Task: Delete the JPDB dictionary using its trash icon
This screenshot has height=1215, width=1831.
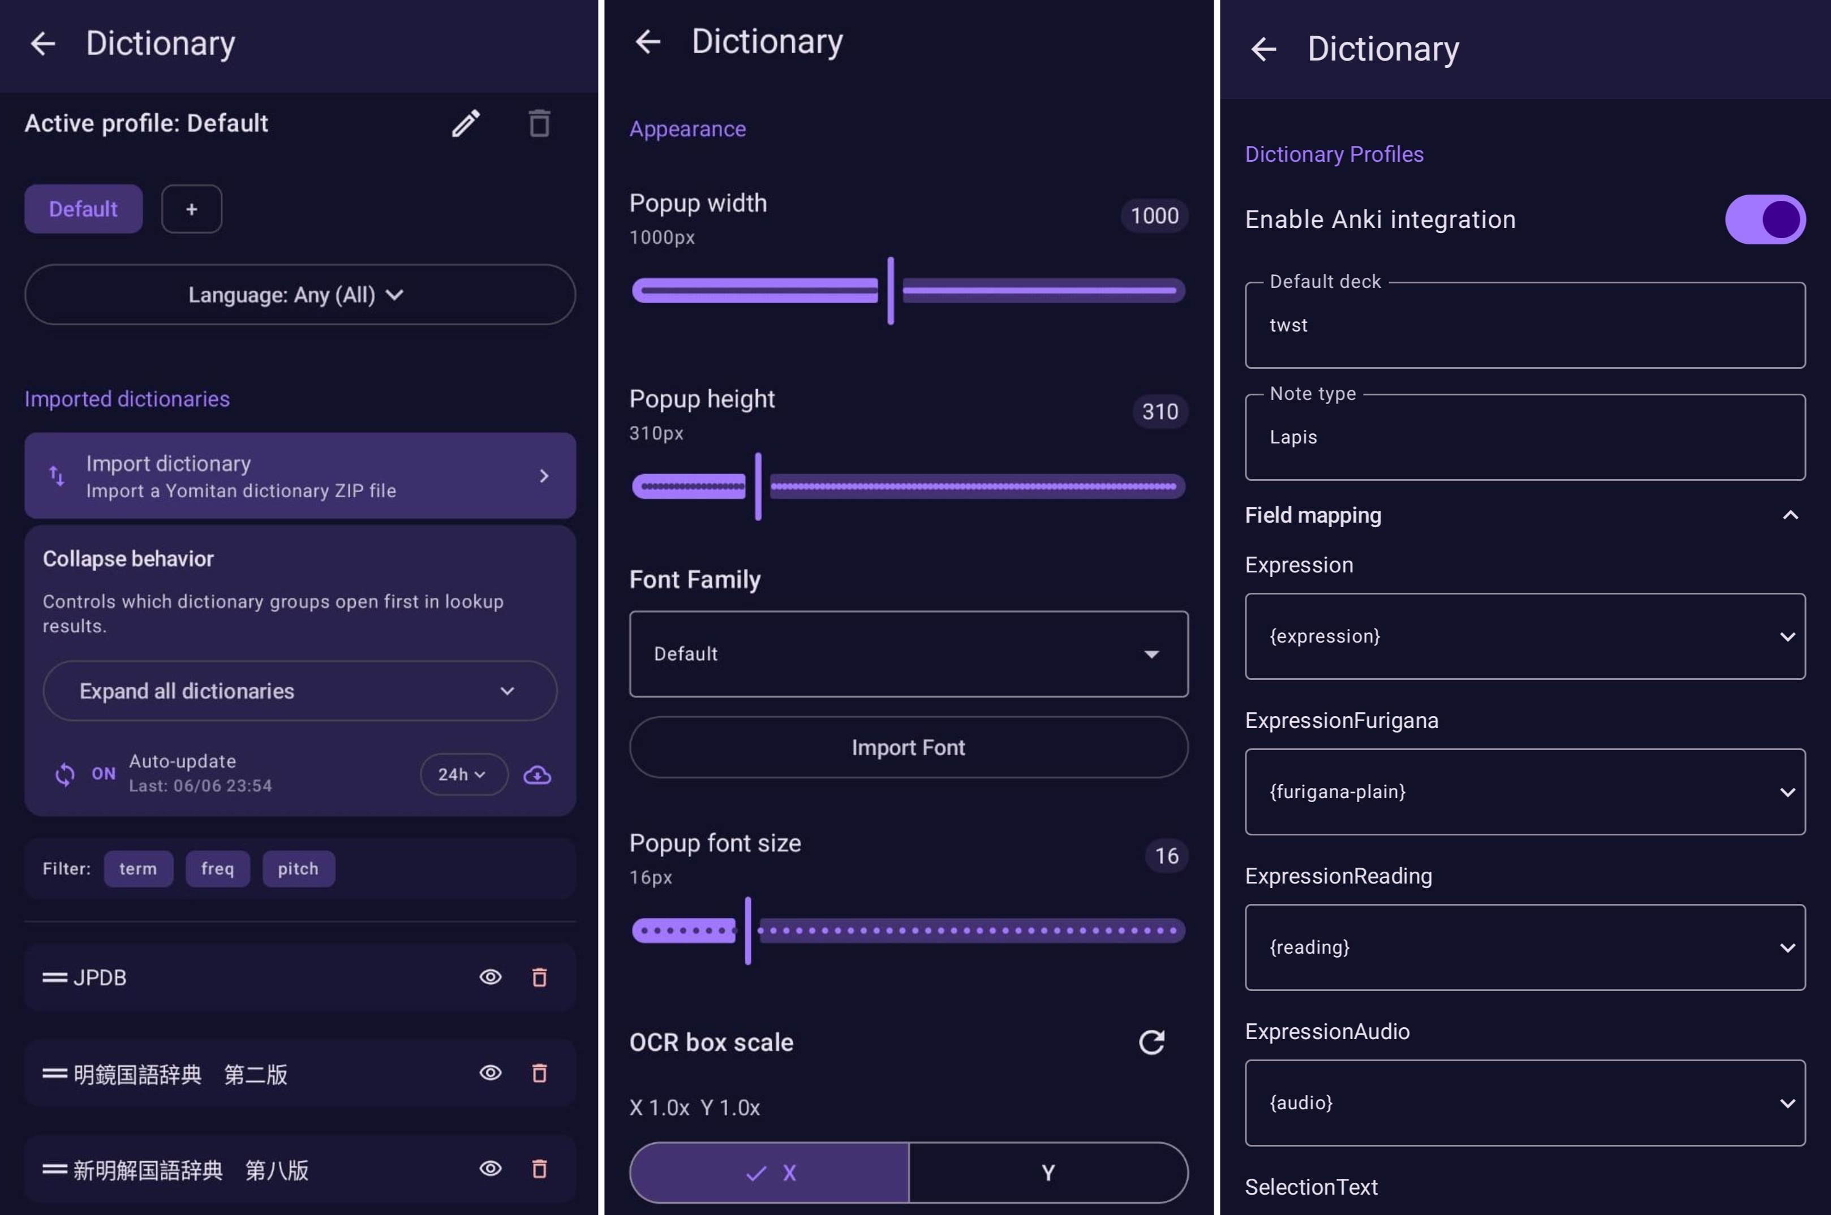Action: (x=540, y=977)
